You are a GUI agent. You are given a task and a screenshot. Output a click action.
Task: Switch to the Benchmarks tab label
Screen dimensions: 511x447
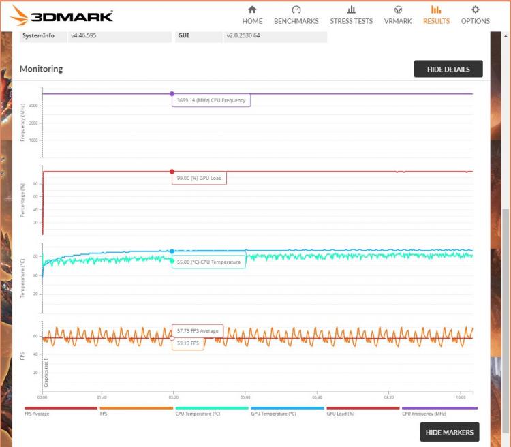[x=296, y=21]
